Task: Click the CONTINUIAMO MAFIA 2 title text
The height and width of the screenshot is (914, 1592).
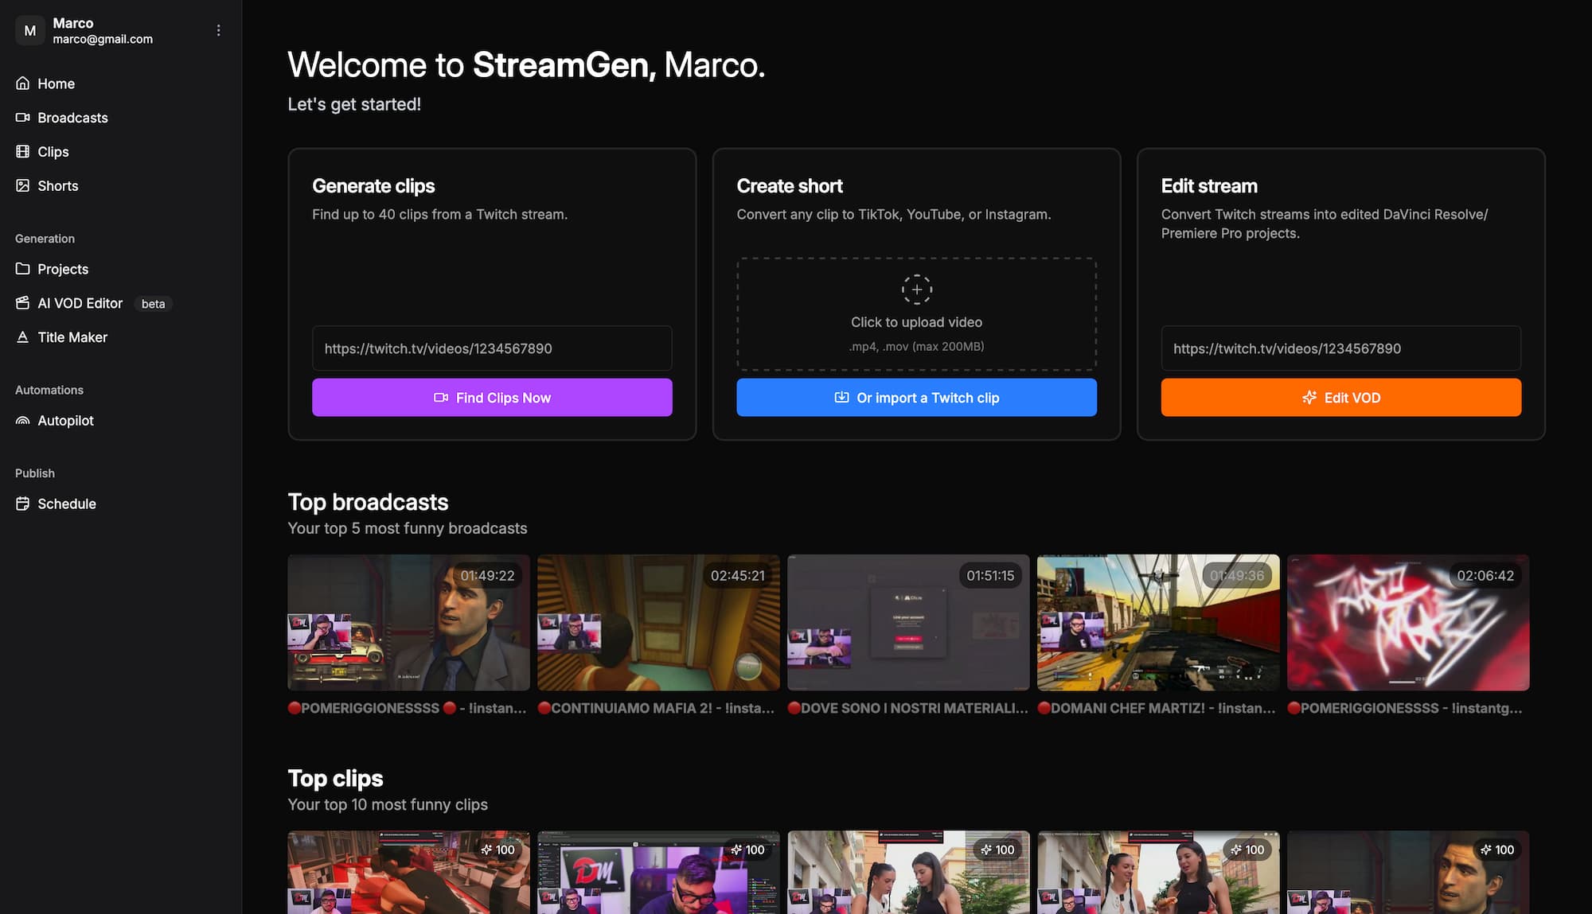Action: 657,708
